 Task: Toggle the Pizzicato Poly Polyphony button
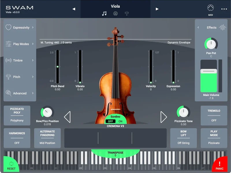17,116
